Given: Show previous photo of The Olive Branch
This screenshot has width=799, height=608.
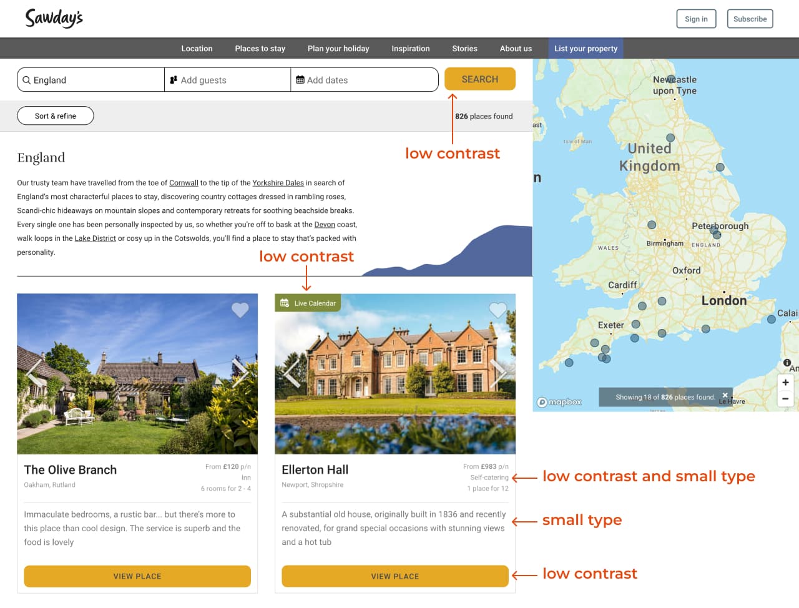Looking at the screenshot, I should 34,373.
